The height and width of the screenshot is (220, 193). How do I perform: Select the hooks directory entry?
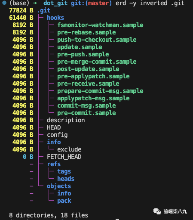coord(55,18)
